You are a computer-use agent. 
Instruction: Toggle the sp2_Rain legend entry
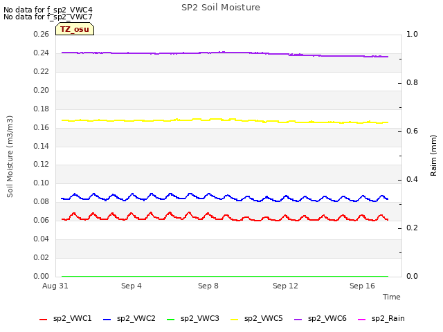coord(381,319)
